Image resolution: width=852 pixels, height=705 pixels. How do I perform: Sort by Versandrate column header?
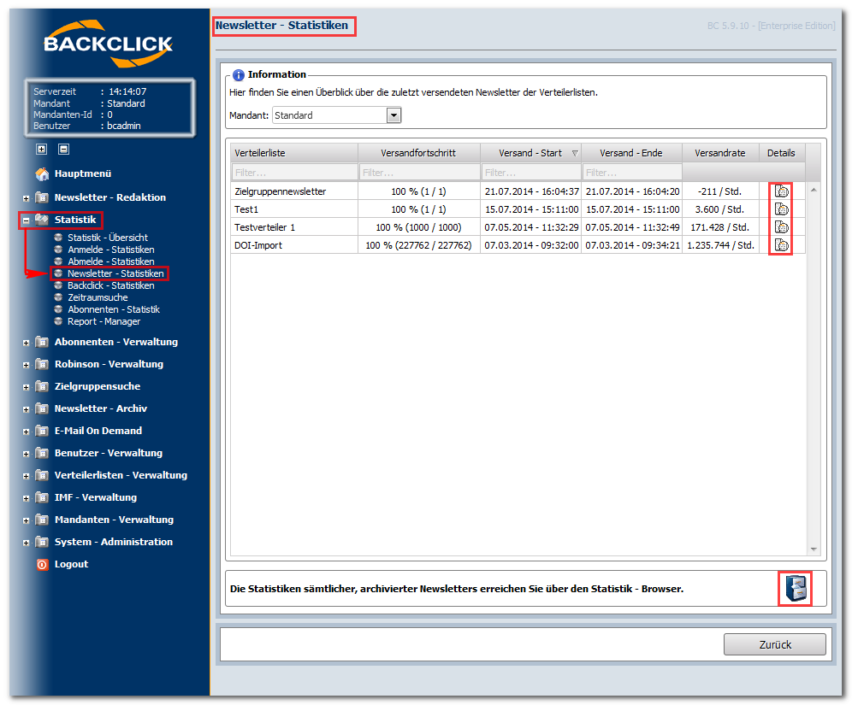(x=720, y=152)
